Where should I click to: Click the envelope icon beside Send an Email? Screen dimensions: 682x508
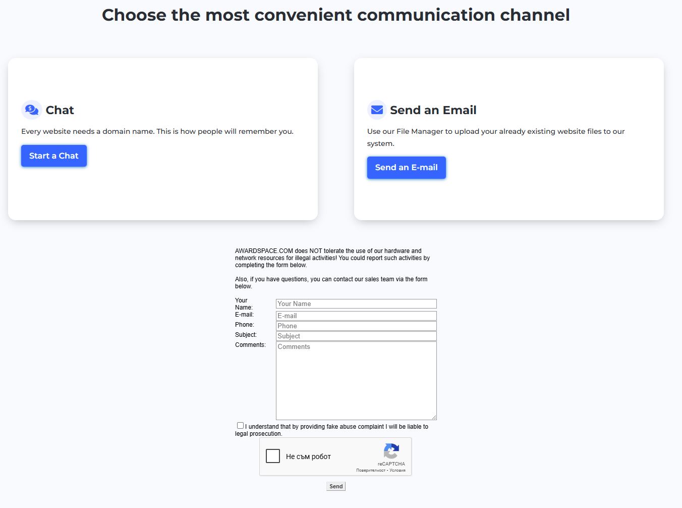click(377, 110)
